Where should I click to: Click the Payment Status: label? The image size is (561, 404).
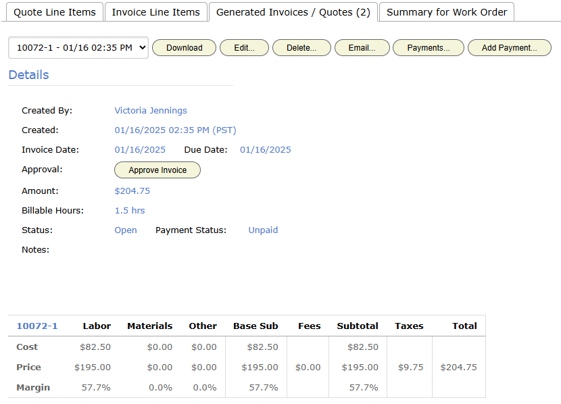point(191,230)
